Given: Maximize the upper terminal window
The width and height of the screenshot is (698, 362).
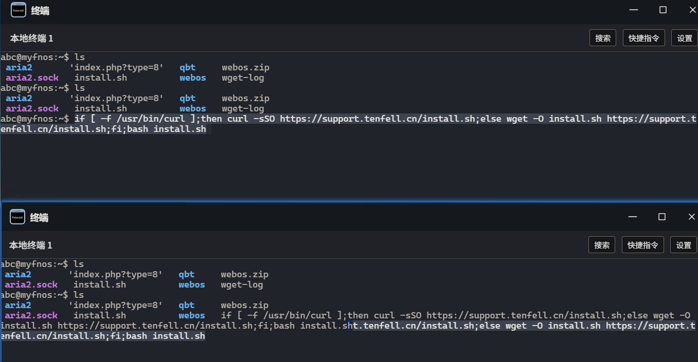Looking at the screenshot, I should coord(663,10).
